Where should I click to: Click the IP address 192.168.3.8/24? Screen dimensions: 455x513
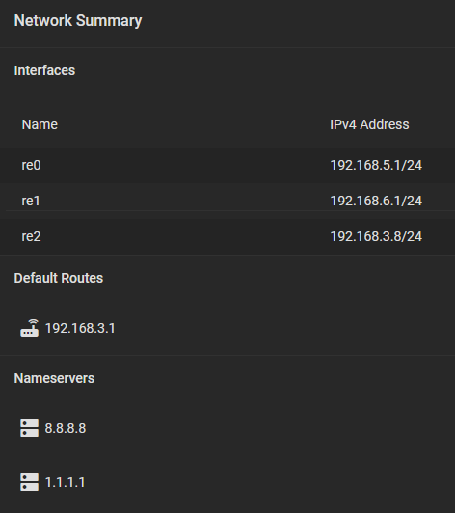(376, 236)
